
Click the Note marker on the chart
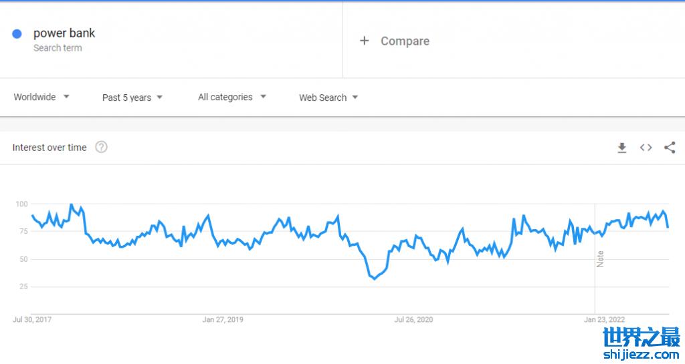tap(600, 259)
